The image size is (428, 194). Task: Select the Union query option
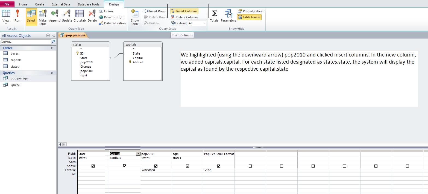[106, 11]
